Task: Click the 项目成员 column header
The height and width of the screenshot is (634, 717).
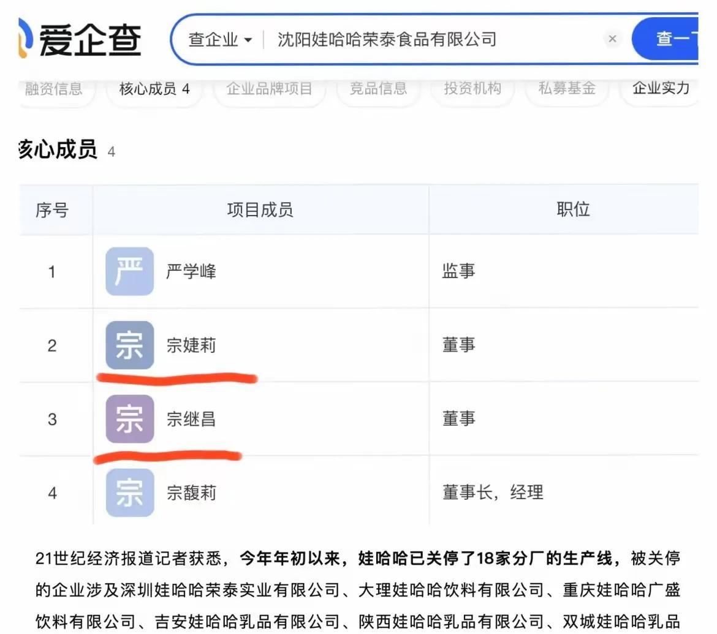Action: [x=260, y=210]
